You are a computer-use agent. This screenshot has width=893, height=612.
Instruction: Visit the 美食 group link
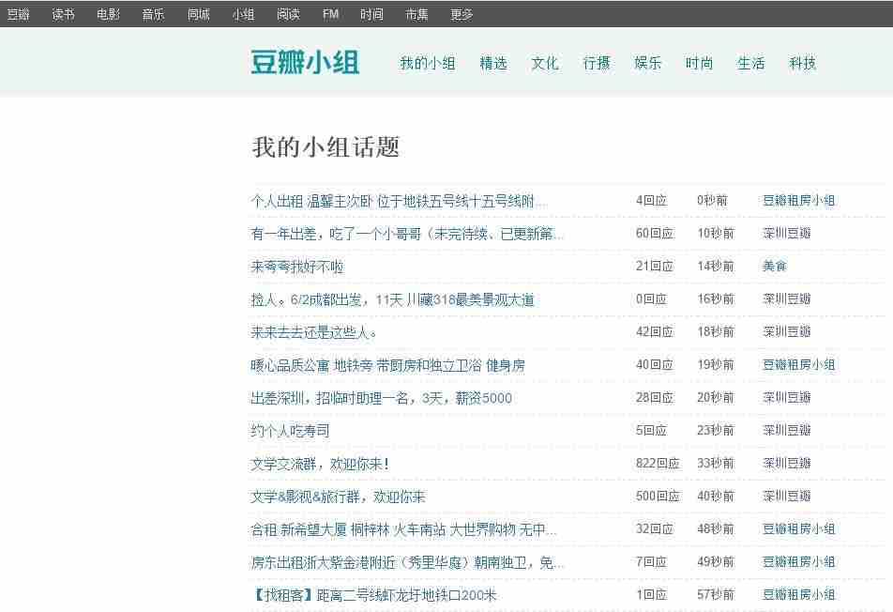[775, 266]
